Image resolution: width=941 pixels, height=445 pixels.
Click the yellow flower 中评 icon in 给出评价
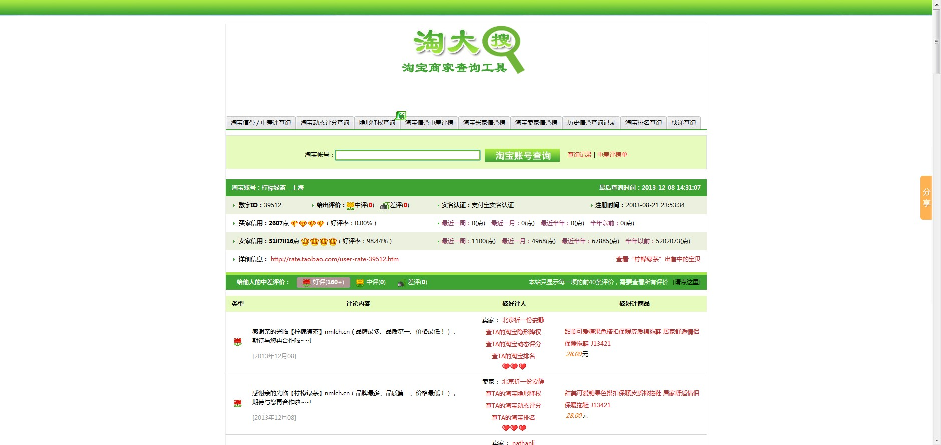point(350,206)
